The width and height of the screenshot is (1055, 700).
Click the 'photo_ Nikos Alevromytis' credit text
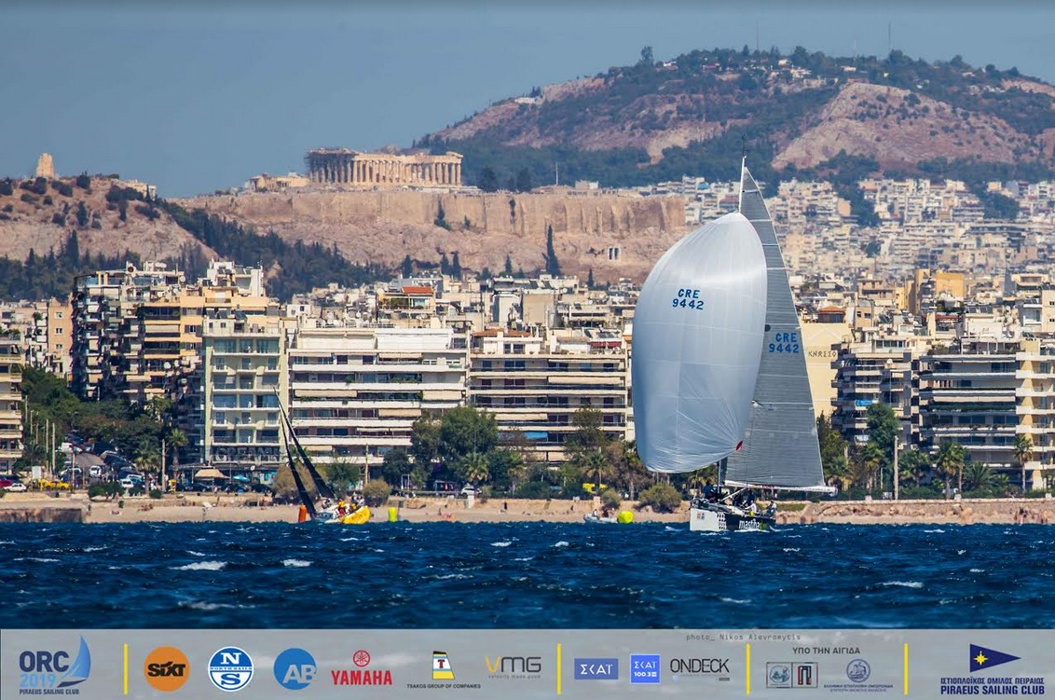tap(743, 637)
